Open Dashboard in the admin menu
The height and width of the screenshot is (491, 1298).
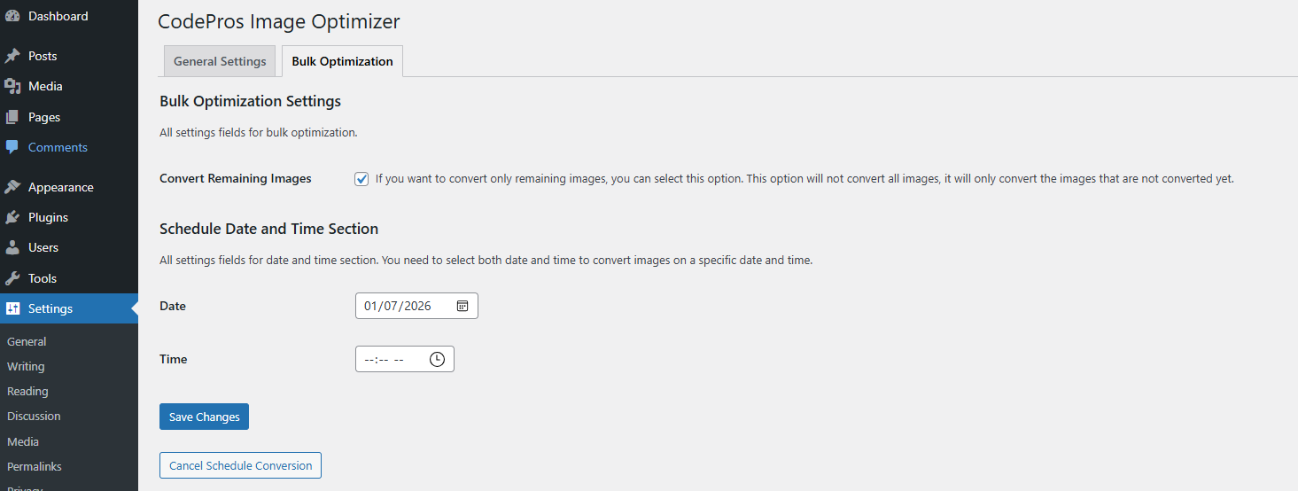coord(69,16)
